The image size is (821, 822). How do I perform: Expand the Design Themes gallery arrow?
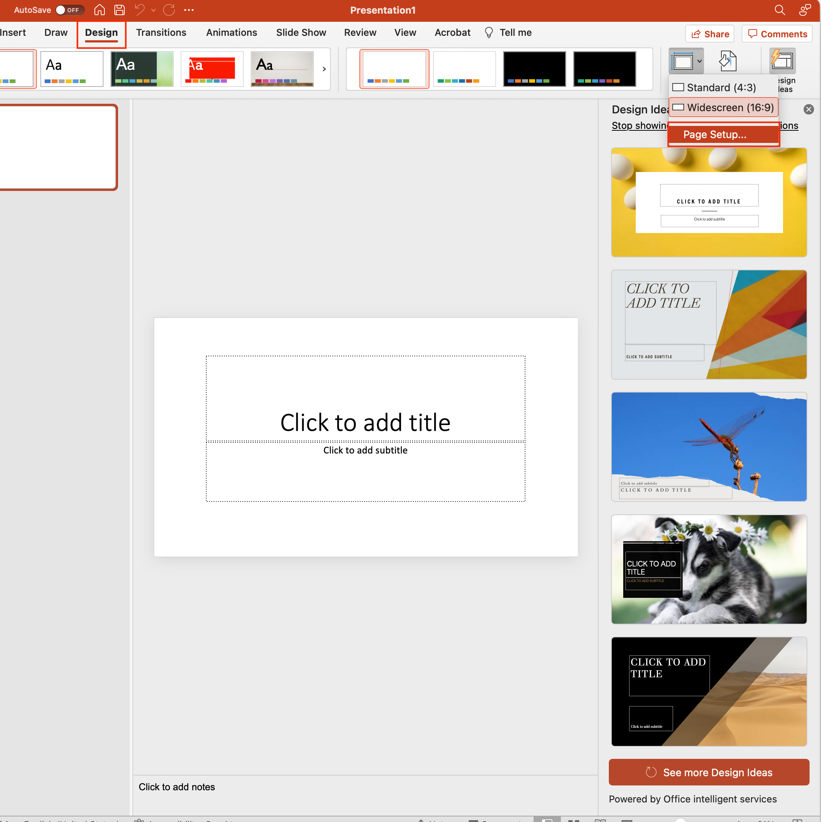[323, 69]
